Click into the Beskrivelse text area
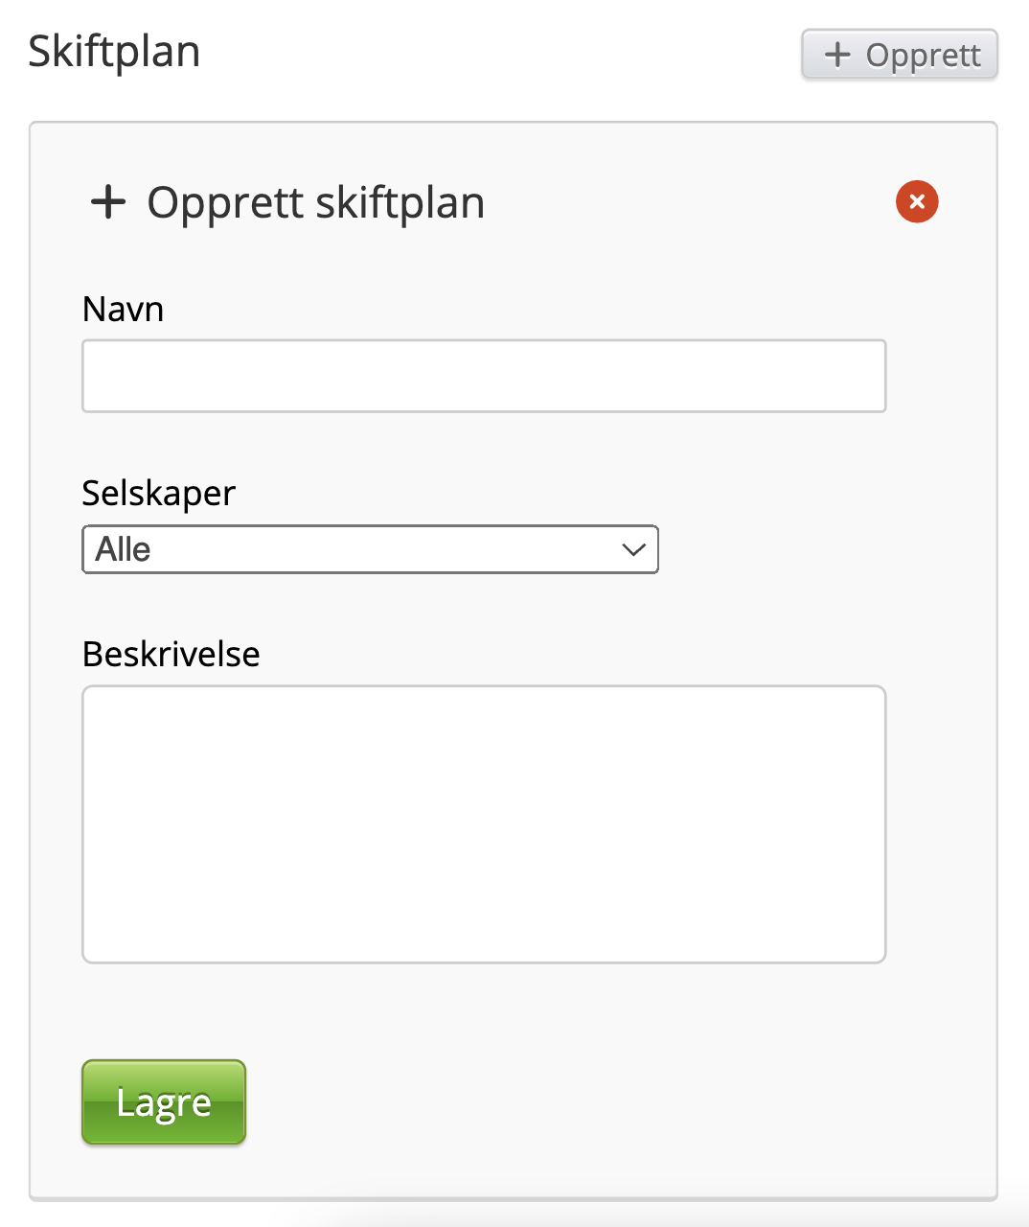 click(x=484, y=823)
